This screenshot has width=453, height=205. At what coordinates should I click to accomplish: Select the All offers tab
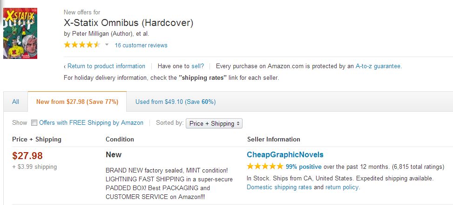point(16,102)
